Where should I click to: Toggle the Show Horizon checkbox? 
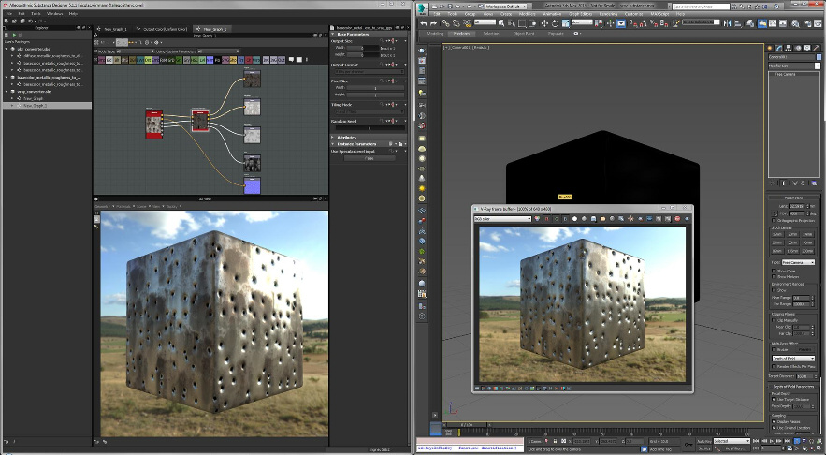pyautogui.click(x=774, y=277)
